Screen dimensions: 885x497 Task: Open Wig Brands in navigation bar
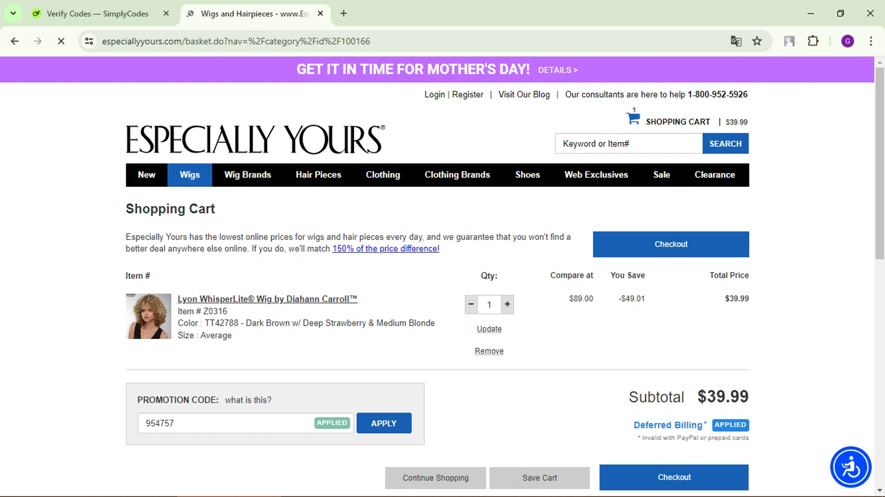(x=248, y=175)
